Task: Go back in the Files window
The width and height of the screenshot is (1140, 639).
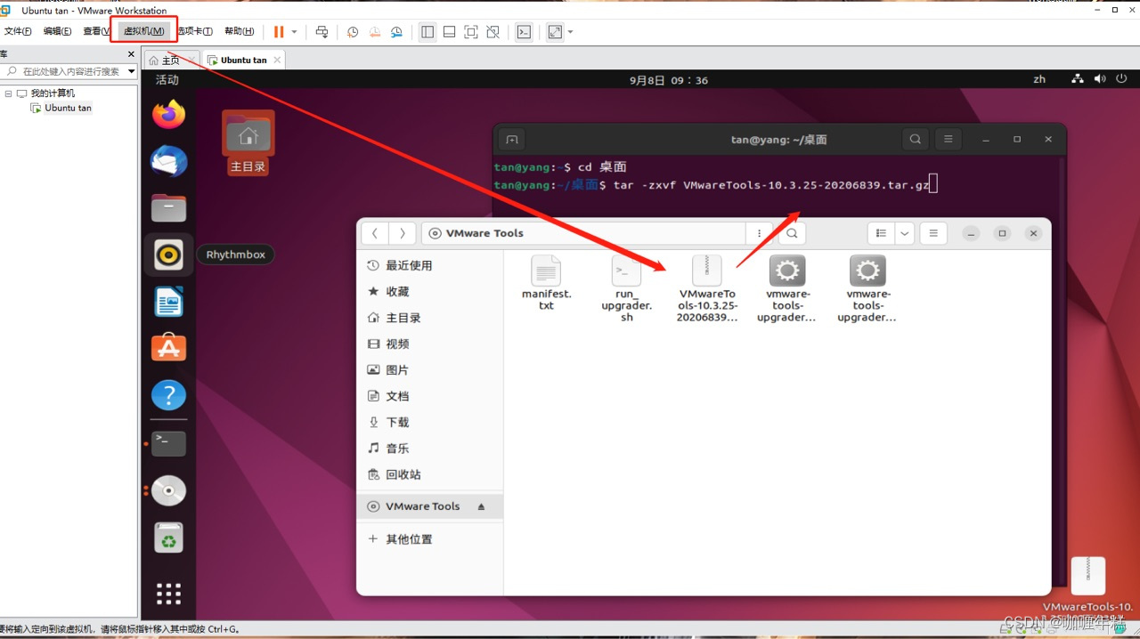Action: [375, 233]
